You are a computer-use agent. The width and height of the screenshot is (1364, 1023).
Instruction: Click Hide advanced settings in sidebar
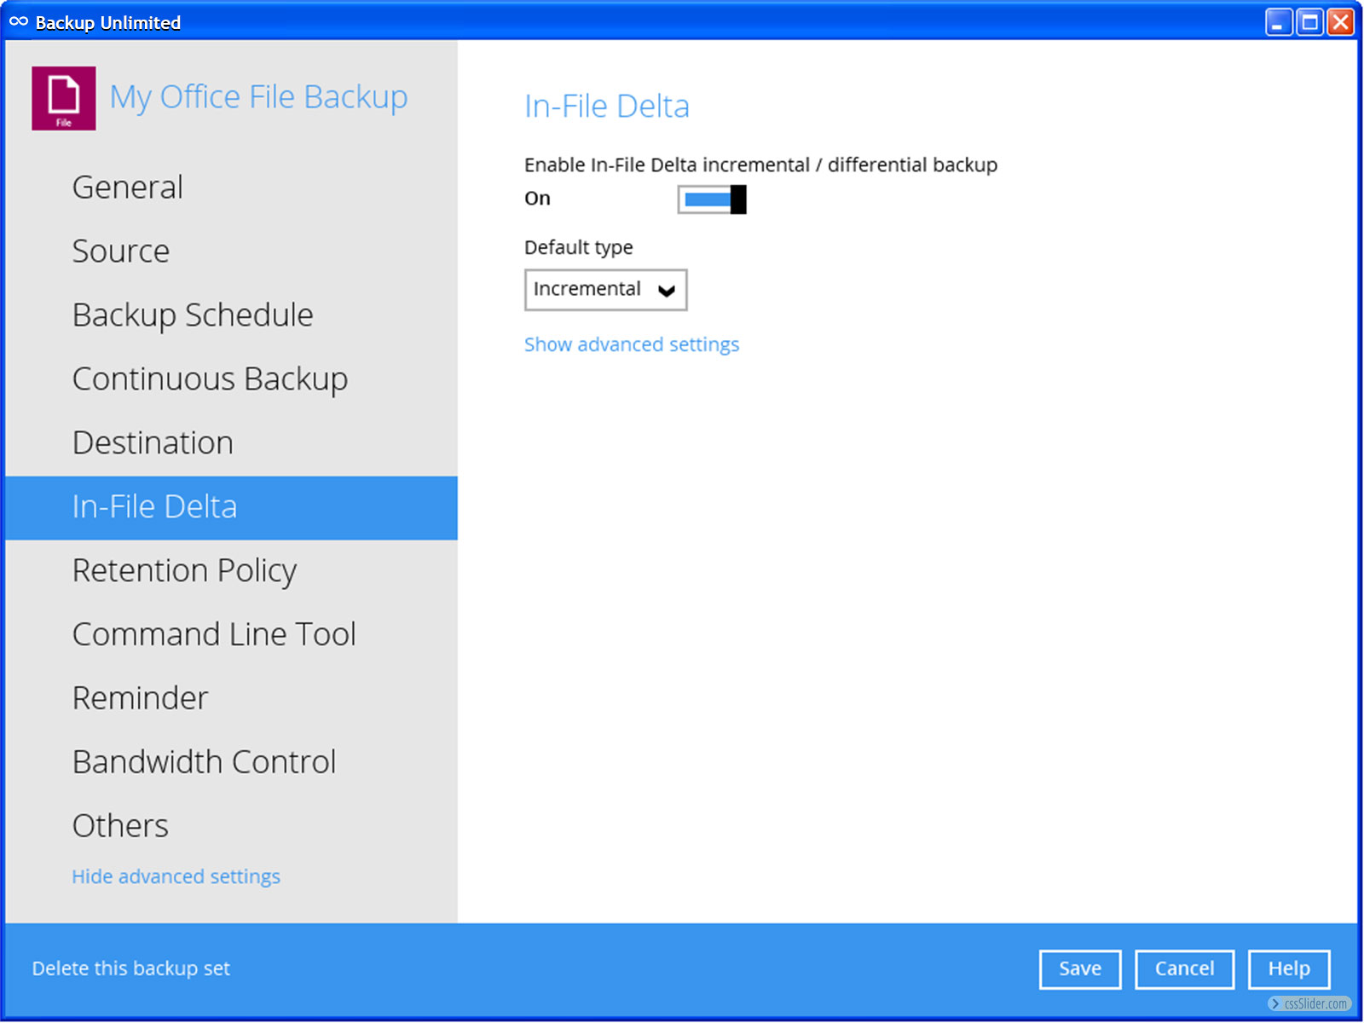click(x=176, y=876)
